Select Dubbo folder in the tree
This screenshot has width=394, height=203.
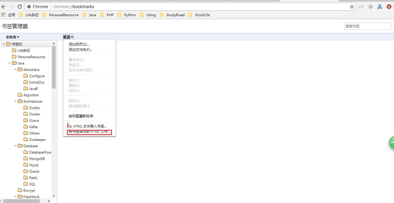click(x=32, y=108)
